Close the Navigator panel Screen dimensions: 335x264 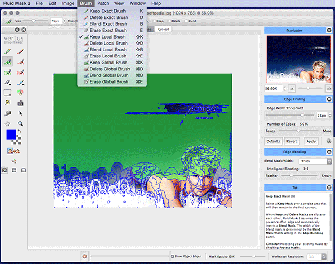pyautogui.click(x=329, y=30)
